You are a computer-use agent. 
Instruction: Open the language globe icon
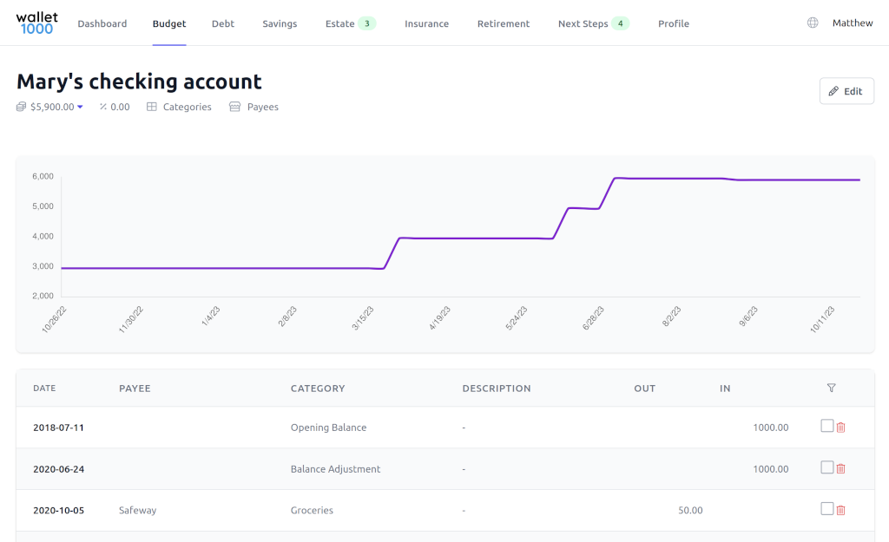(x=813, y=23)
